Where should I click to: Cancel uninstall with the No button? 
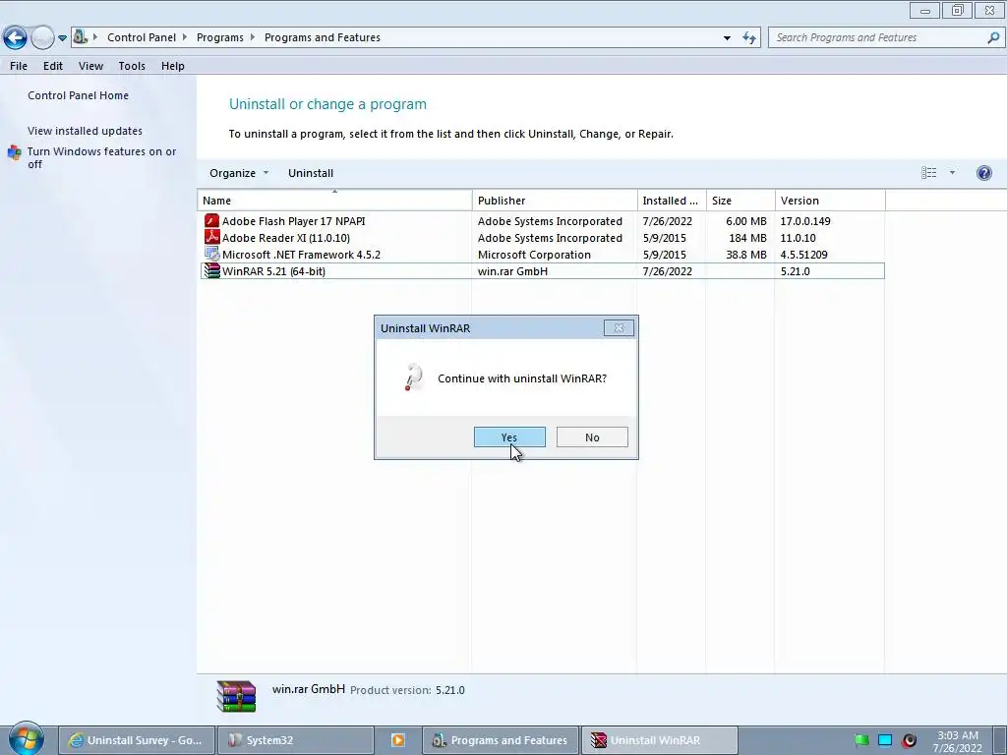click(x=592, y=437)
